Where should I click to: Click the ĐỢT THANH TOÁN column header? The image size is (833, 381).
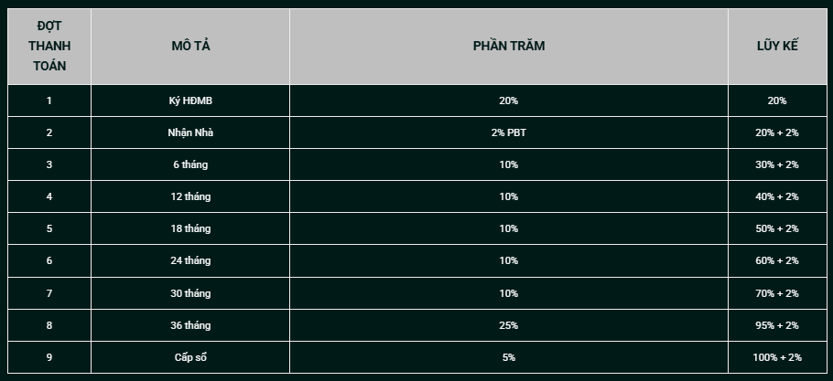pyautogui.click(x=49, y=47)
